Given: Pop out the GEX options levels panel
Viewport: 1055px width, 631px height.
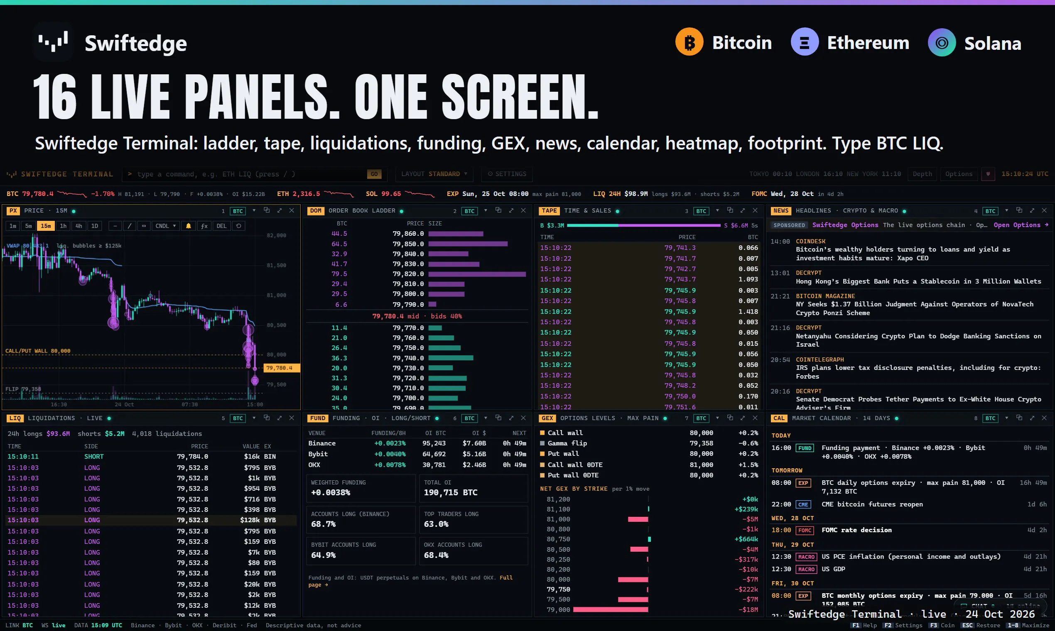Looking at the screenshot, I should point(730,418).
